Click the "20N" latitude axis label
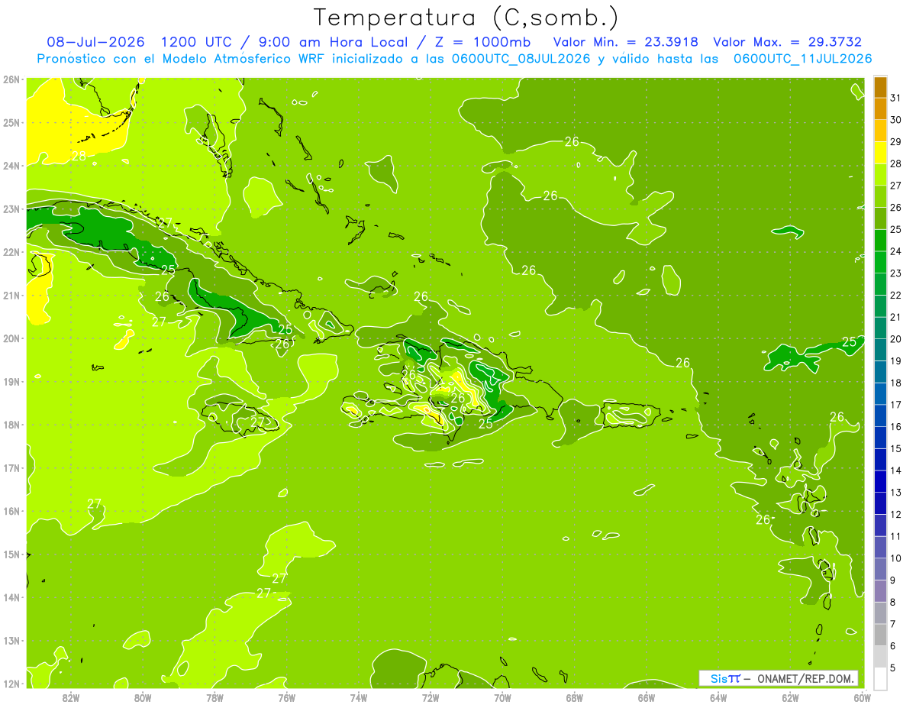Viewport: 916px width, 708px height. [x=11, y=338]
